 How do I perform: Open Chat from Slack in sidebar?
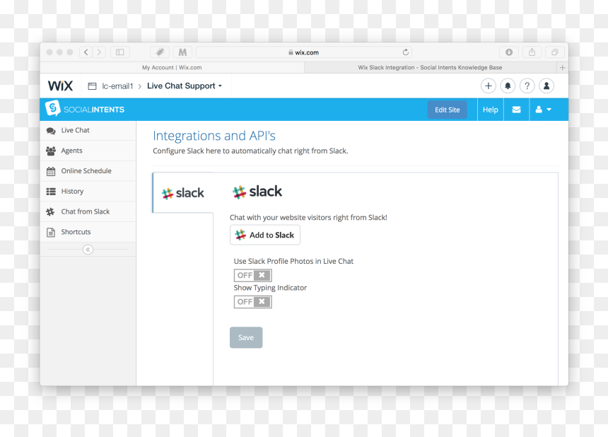(88, 211)
